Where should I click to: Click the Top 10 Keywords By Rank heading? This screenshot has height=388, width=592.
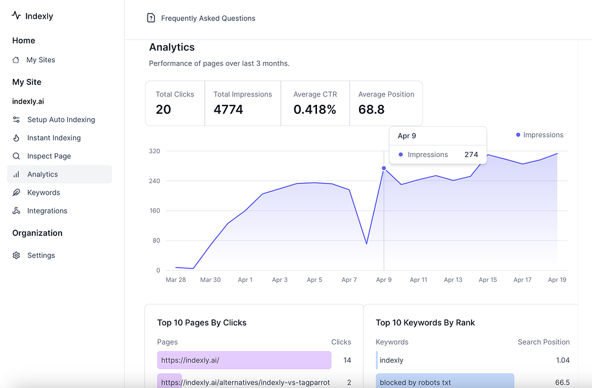tap(426, 323)
